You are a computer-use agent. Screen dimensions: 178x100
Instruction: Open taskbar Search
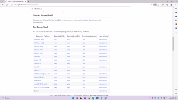pos(77,98)
